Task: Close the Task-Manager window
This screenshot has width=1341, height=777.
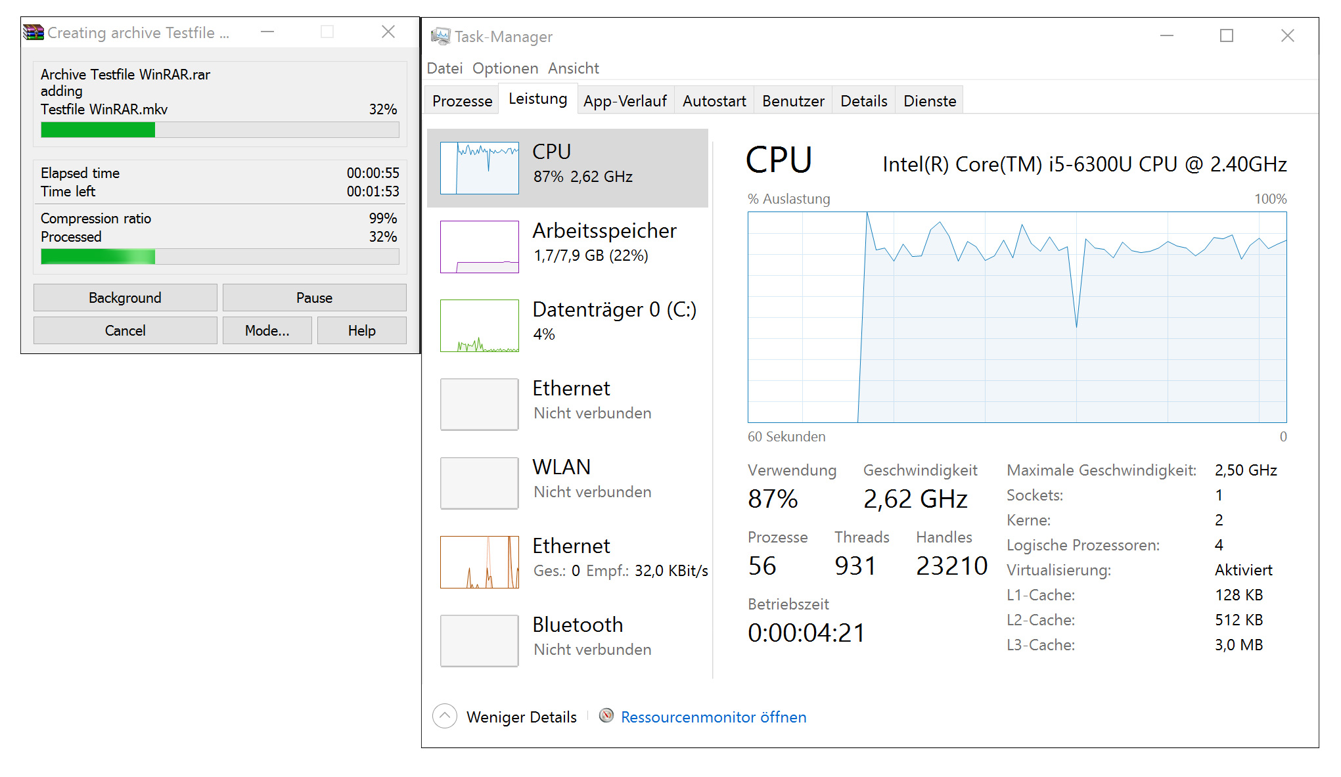Action: click(1288, 35)
